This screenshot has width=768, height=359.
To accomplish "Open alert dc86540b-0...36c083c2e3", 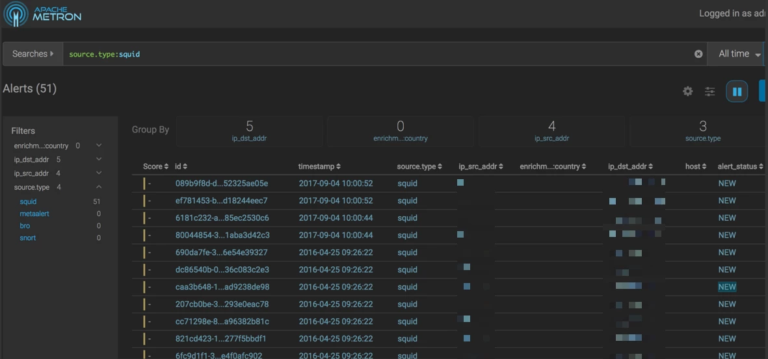I will click(x=222, y=269).
